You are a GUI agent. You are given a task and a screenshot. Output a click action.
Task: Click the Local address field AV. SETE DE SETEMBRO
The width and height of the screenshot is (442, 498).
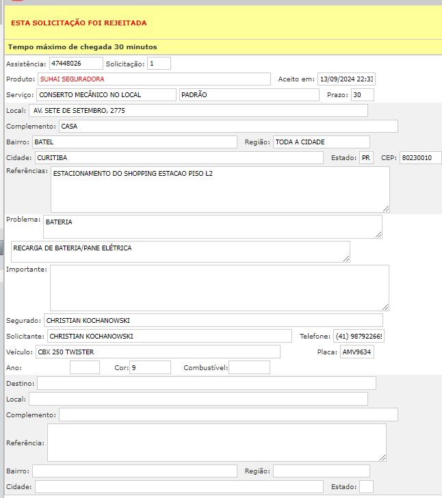198,111
